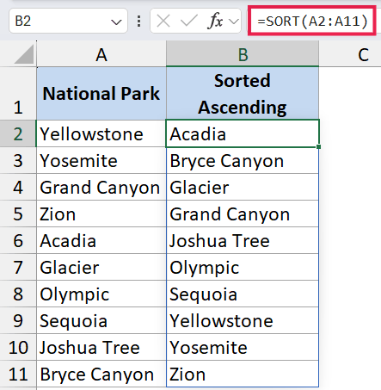Select row 8 header

coord(18,294)
